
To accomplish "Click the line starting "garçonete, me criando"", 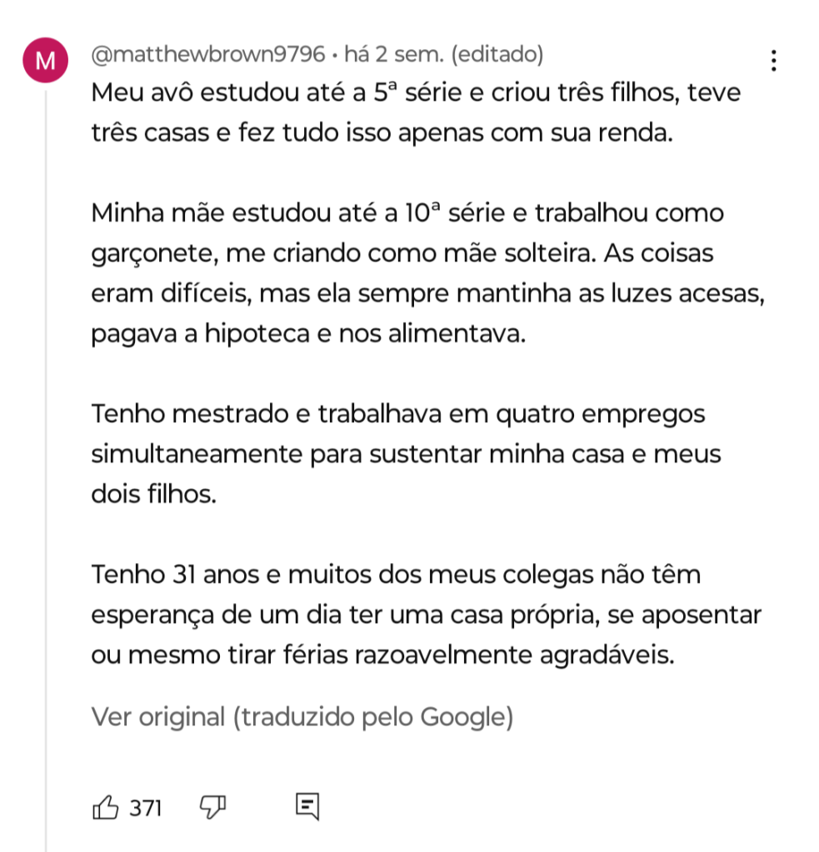I will (x=402, y=253).
